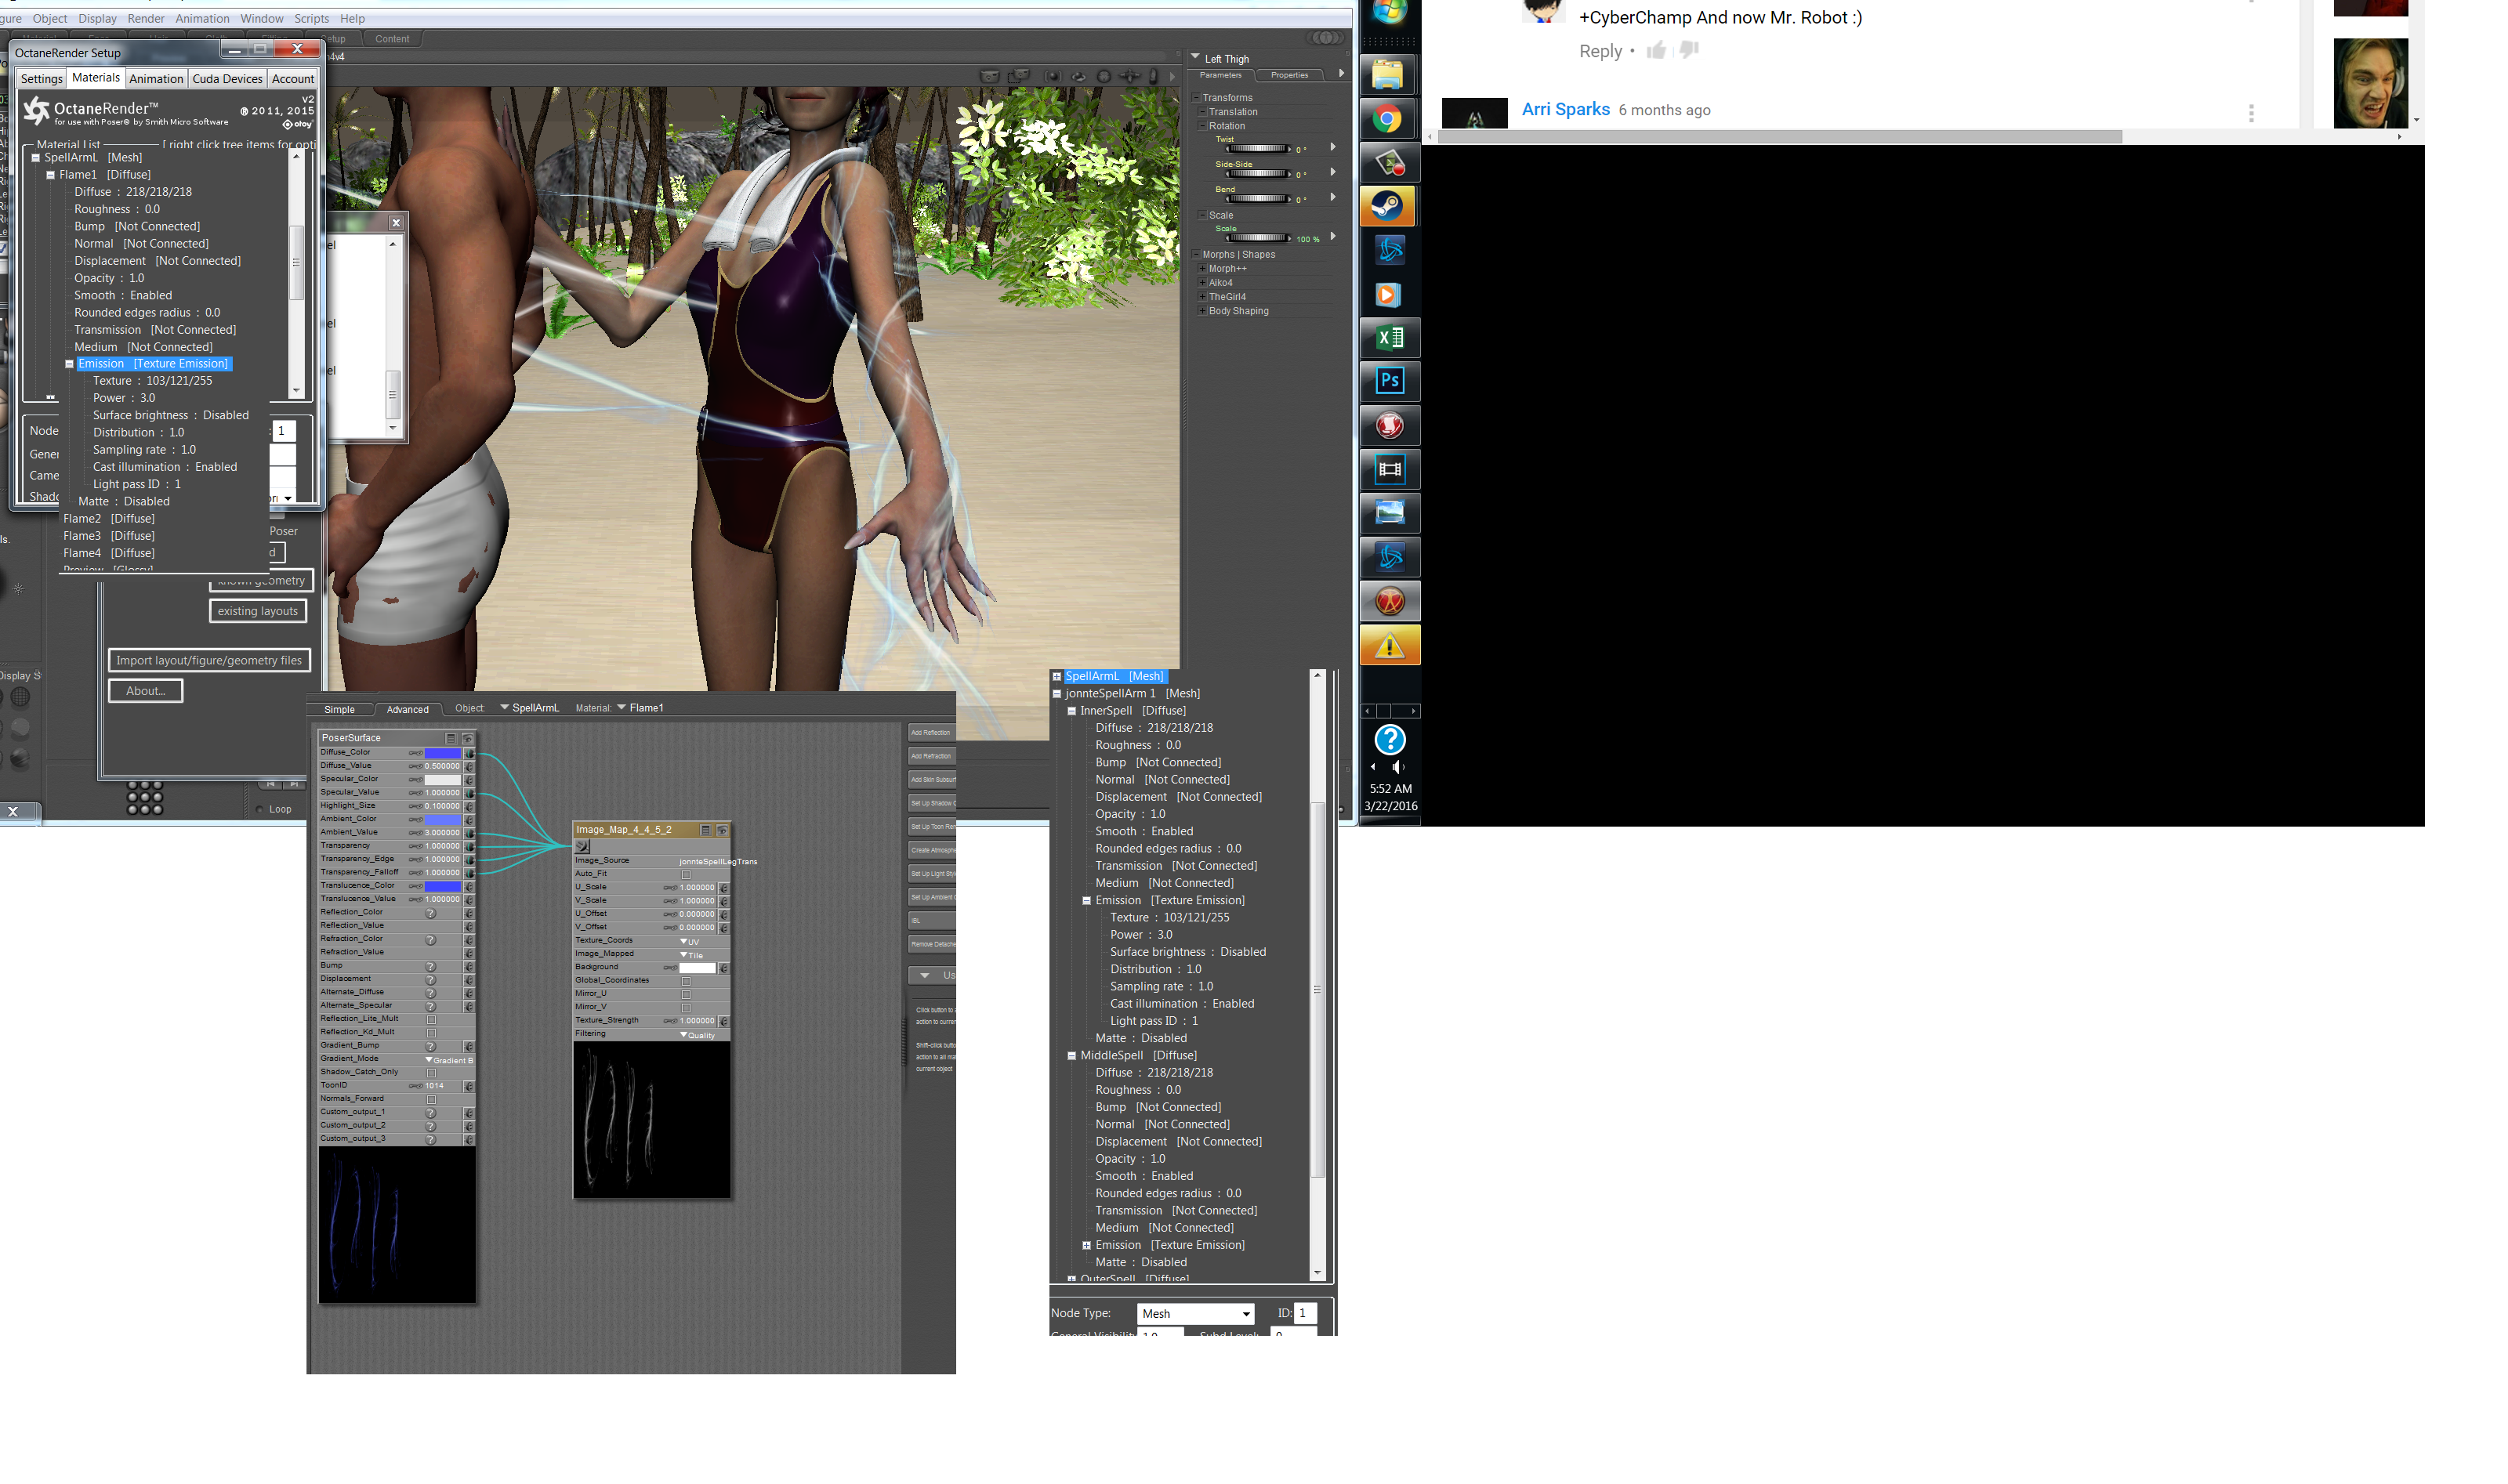The width and height of the screenshot is (2508, 1484).
Task: Open the Properties tab for Left Thigh
Action: pos(1289,75)
